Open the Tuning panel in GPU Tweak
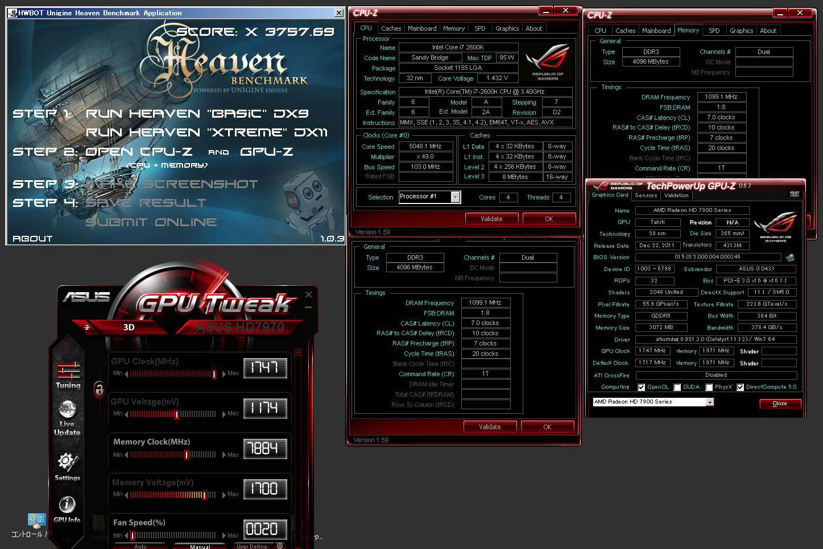The width and height of the screenshot is (823, 549). [x=68, y=375]
